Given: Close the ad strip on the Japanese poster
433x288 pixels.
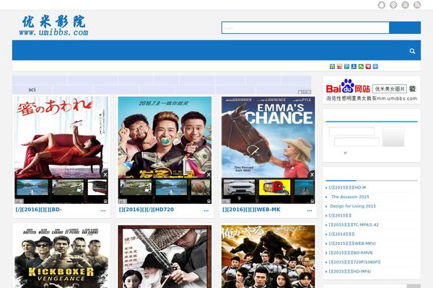Looking at the screenshot, I should pos(105,174).
